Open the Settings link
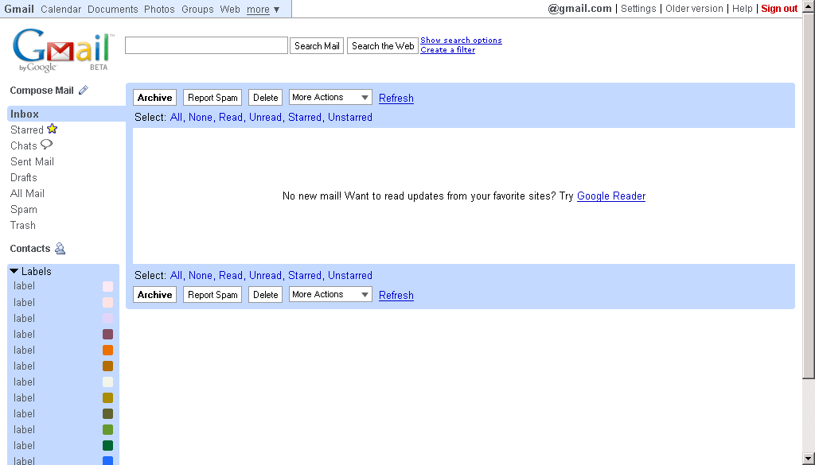The image size is (815, 465). click(x=638, y=9)
